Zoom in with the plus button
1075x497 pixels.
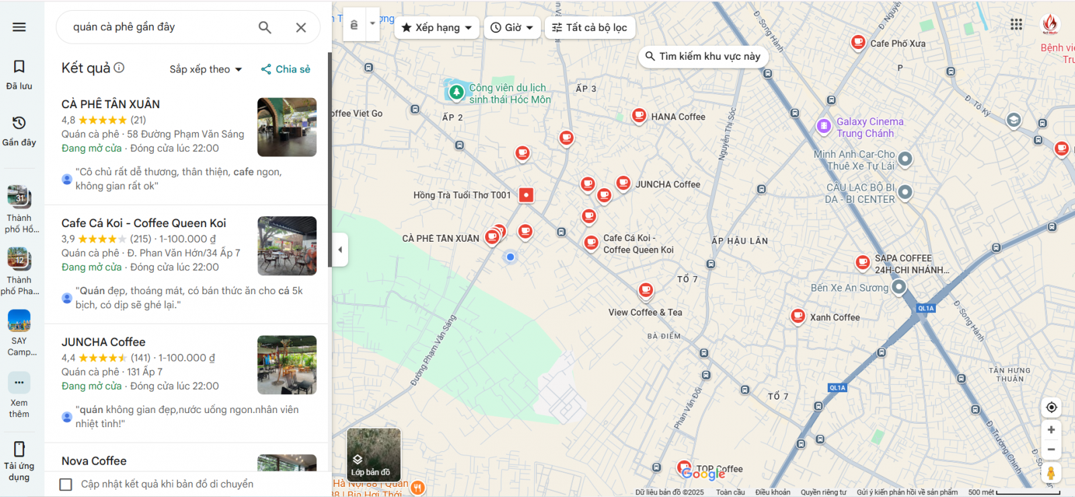pyautogui.click(x=1051, y=430)
